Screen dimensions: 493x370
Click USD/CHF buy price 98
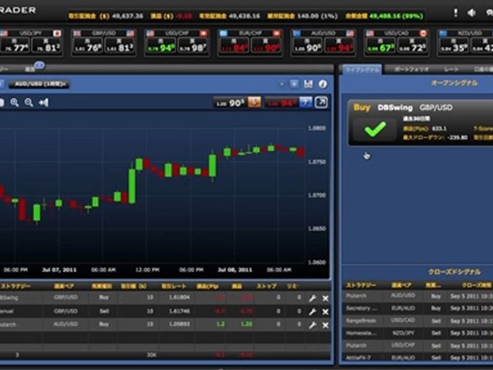click(193, 45)
